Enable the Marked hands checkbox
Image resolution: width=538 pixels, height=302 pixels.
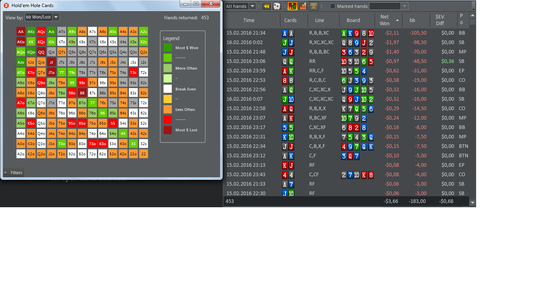(x=332, y=6)
